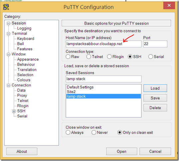Open the Colours category
179x161 pixels.
24,80
